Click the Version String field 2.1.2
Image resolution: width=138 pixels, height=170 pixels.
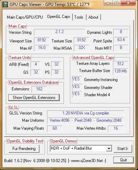(x=59, y=32)
